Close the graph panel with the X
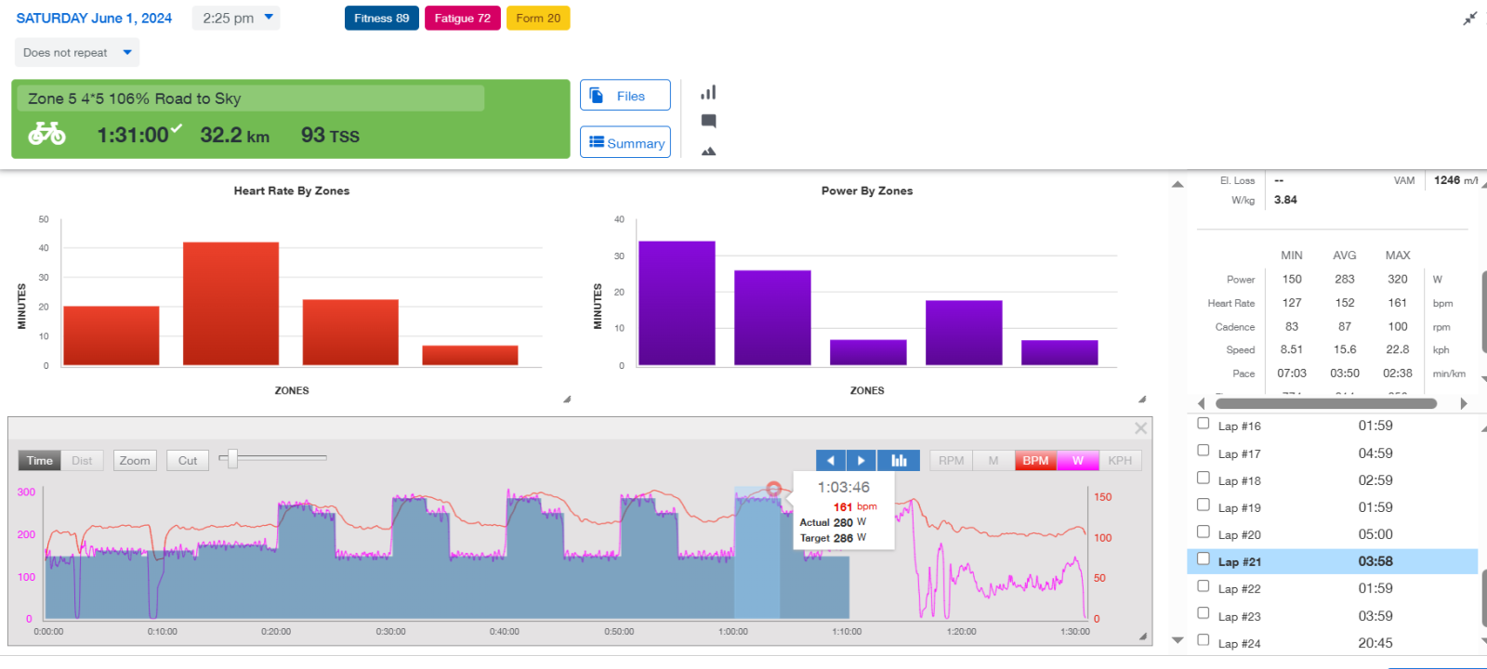The width and height of the screenshot is (1487, 669). 1140,428
